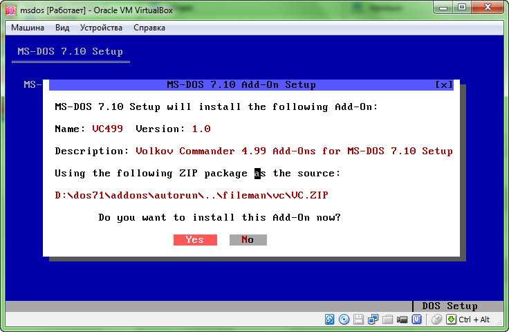Click the green arrow host key icon
This screenshot has height=332, width=509.
point(451,320)
